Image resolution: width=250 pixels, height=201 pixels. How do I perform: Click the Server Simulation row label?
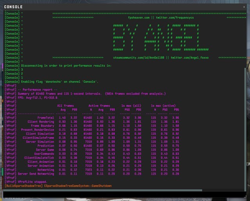coord(40,142)
